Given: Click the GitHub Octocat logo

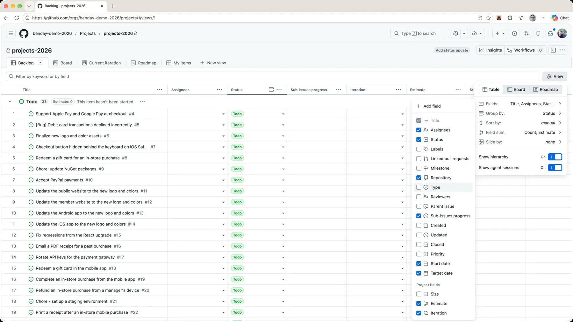Looking at the screenshot, I should [24, 33].
